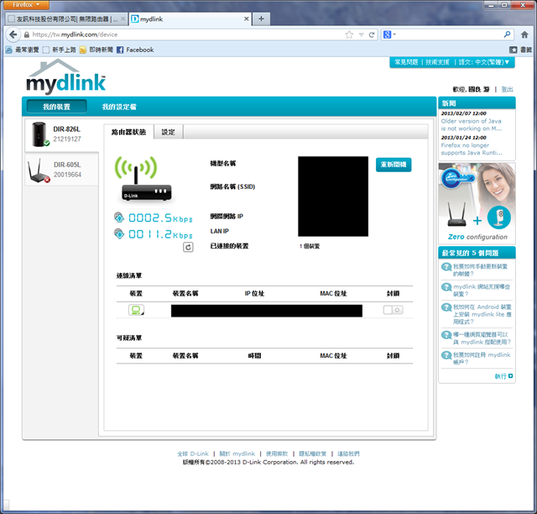Open FAQ about registering mydlink account
This screenshot has width=537, height=514.
tap(482, 359)
